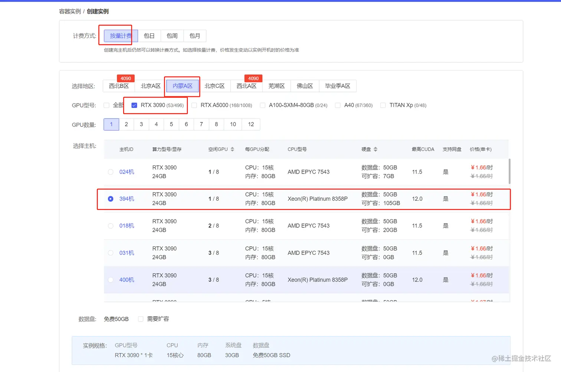Click 免费50GB SSD in spec summary
Viewport: 561px width, 372px height.
[x=272, y=355]
